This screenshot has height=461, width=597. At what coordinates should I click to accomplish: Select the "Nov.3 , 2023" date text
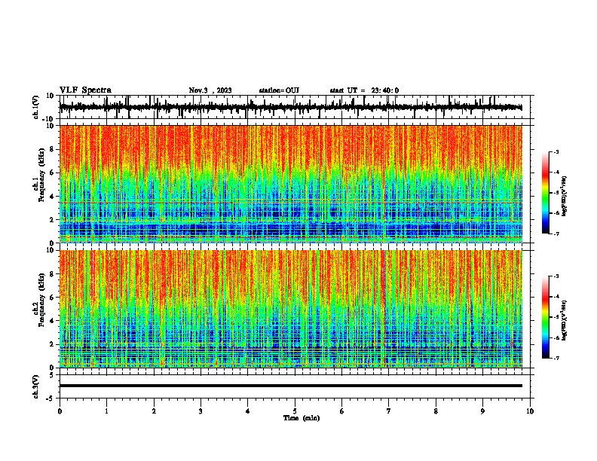point(210,90)
